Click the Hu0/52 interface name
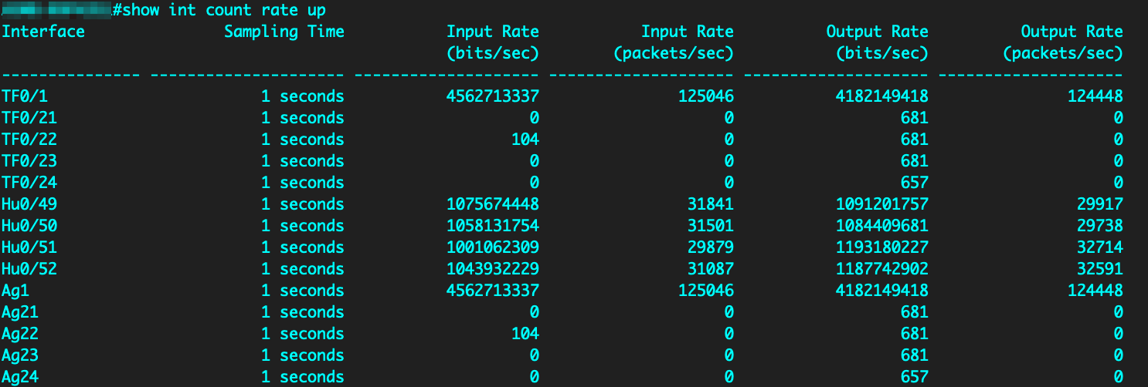 pyautogui.click(x=29, y=269)
